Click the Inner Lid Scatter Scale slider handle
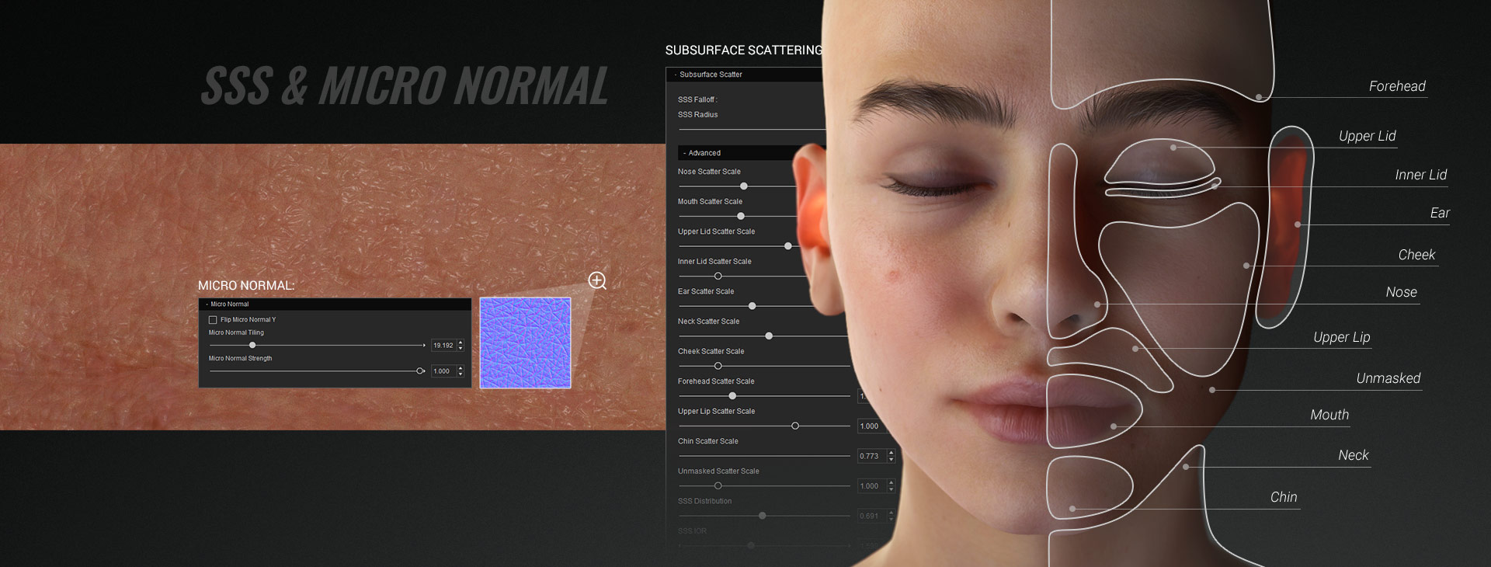 [718, 276]
